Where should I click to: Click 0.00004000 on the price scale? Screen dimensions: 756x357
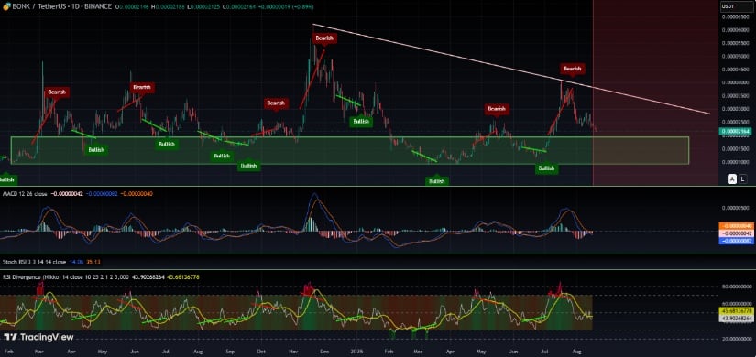(x=735, y=82)
